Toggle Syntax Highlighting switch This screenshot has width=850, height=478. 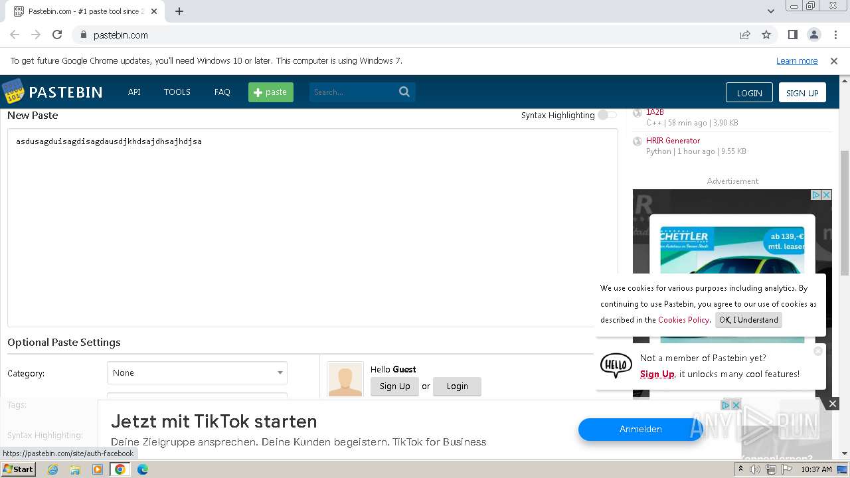[607, 115]
